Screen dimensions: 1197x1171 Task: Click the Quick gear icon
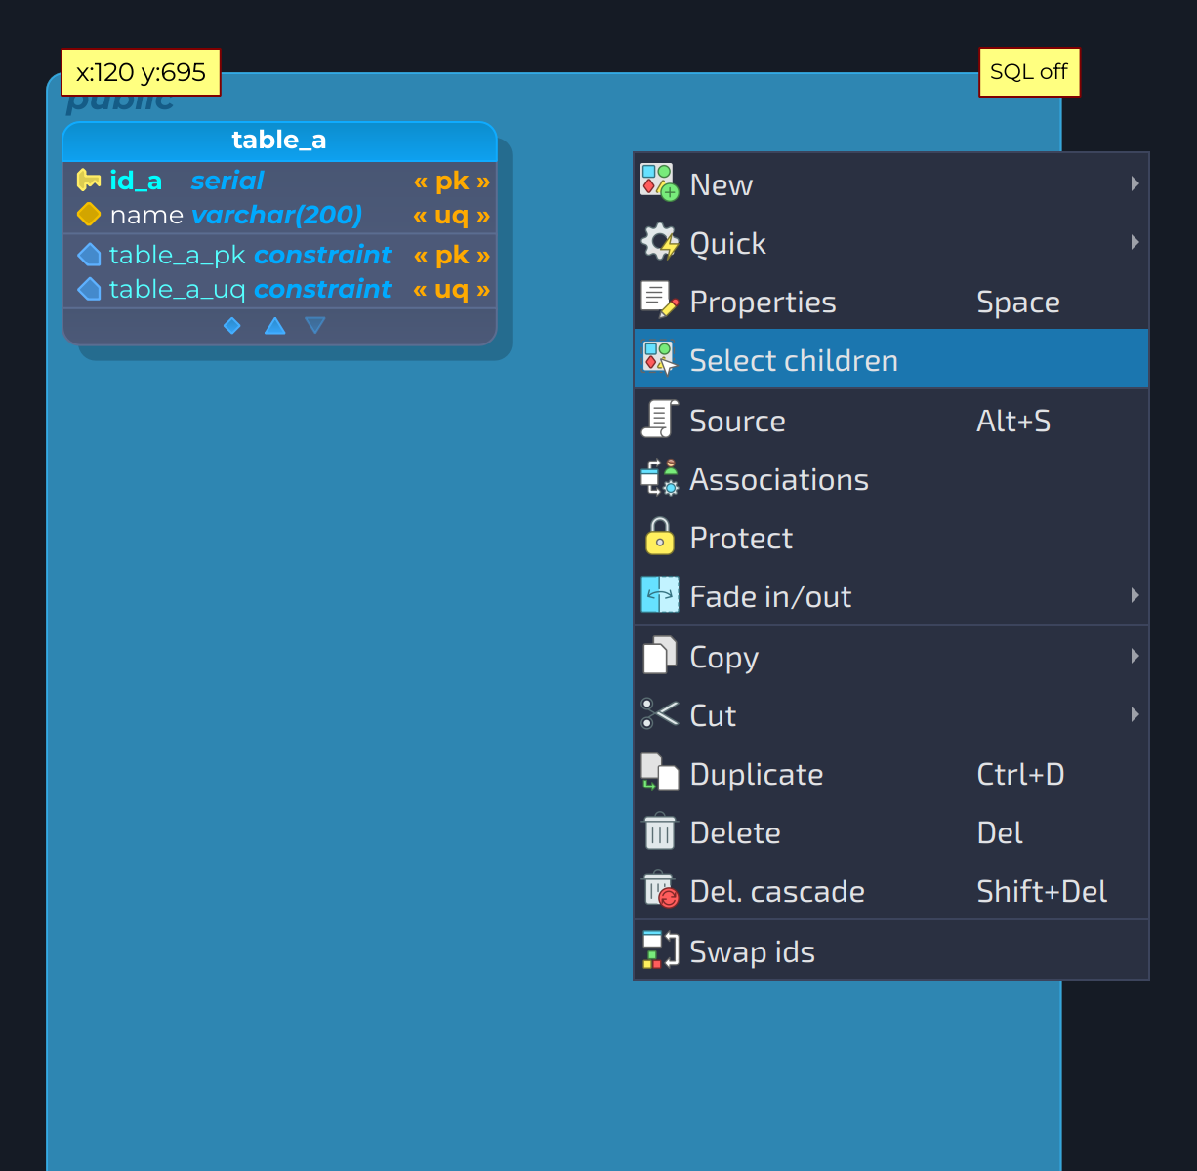[x=659, y=241]
